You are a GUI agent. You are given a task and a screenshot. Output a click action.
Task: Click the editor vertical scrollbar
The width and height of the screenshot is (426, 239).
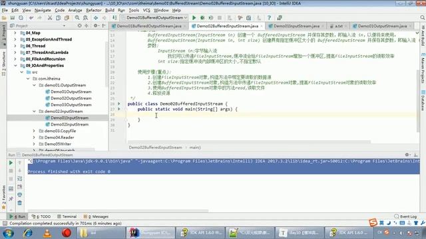click(417, 101)
